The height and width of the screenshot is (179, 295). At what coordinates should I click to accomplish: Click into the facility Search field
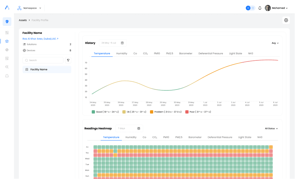pos(43,60)
